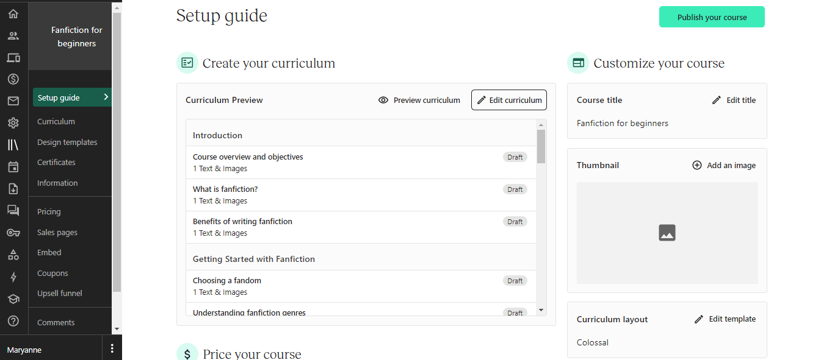Select Curriculum in the course menu
Viewport: 821px width, 360px height.
[56, 121]
